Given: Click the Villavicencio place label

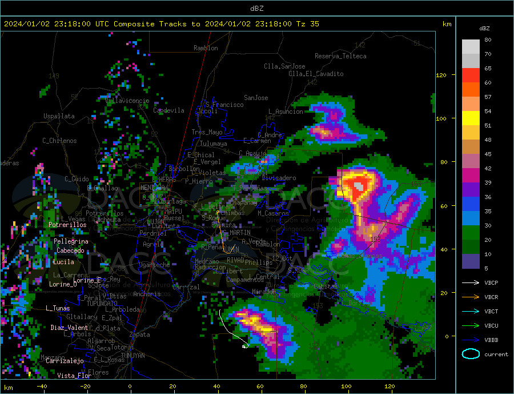Looking at the screenshot, I should (x=127, y=101).
